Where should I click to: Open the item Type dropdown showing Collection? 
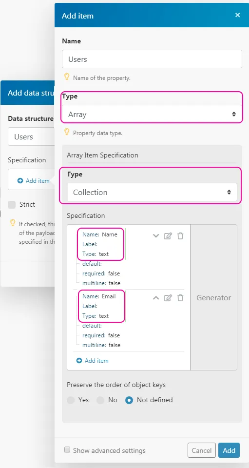[x=152, y=192]
